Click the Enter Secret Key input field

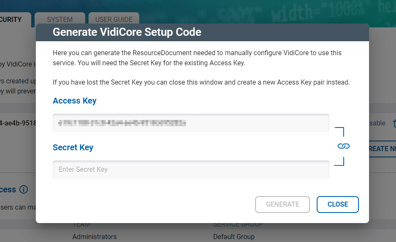191,170
